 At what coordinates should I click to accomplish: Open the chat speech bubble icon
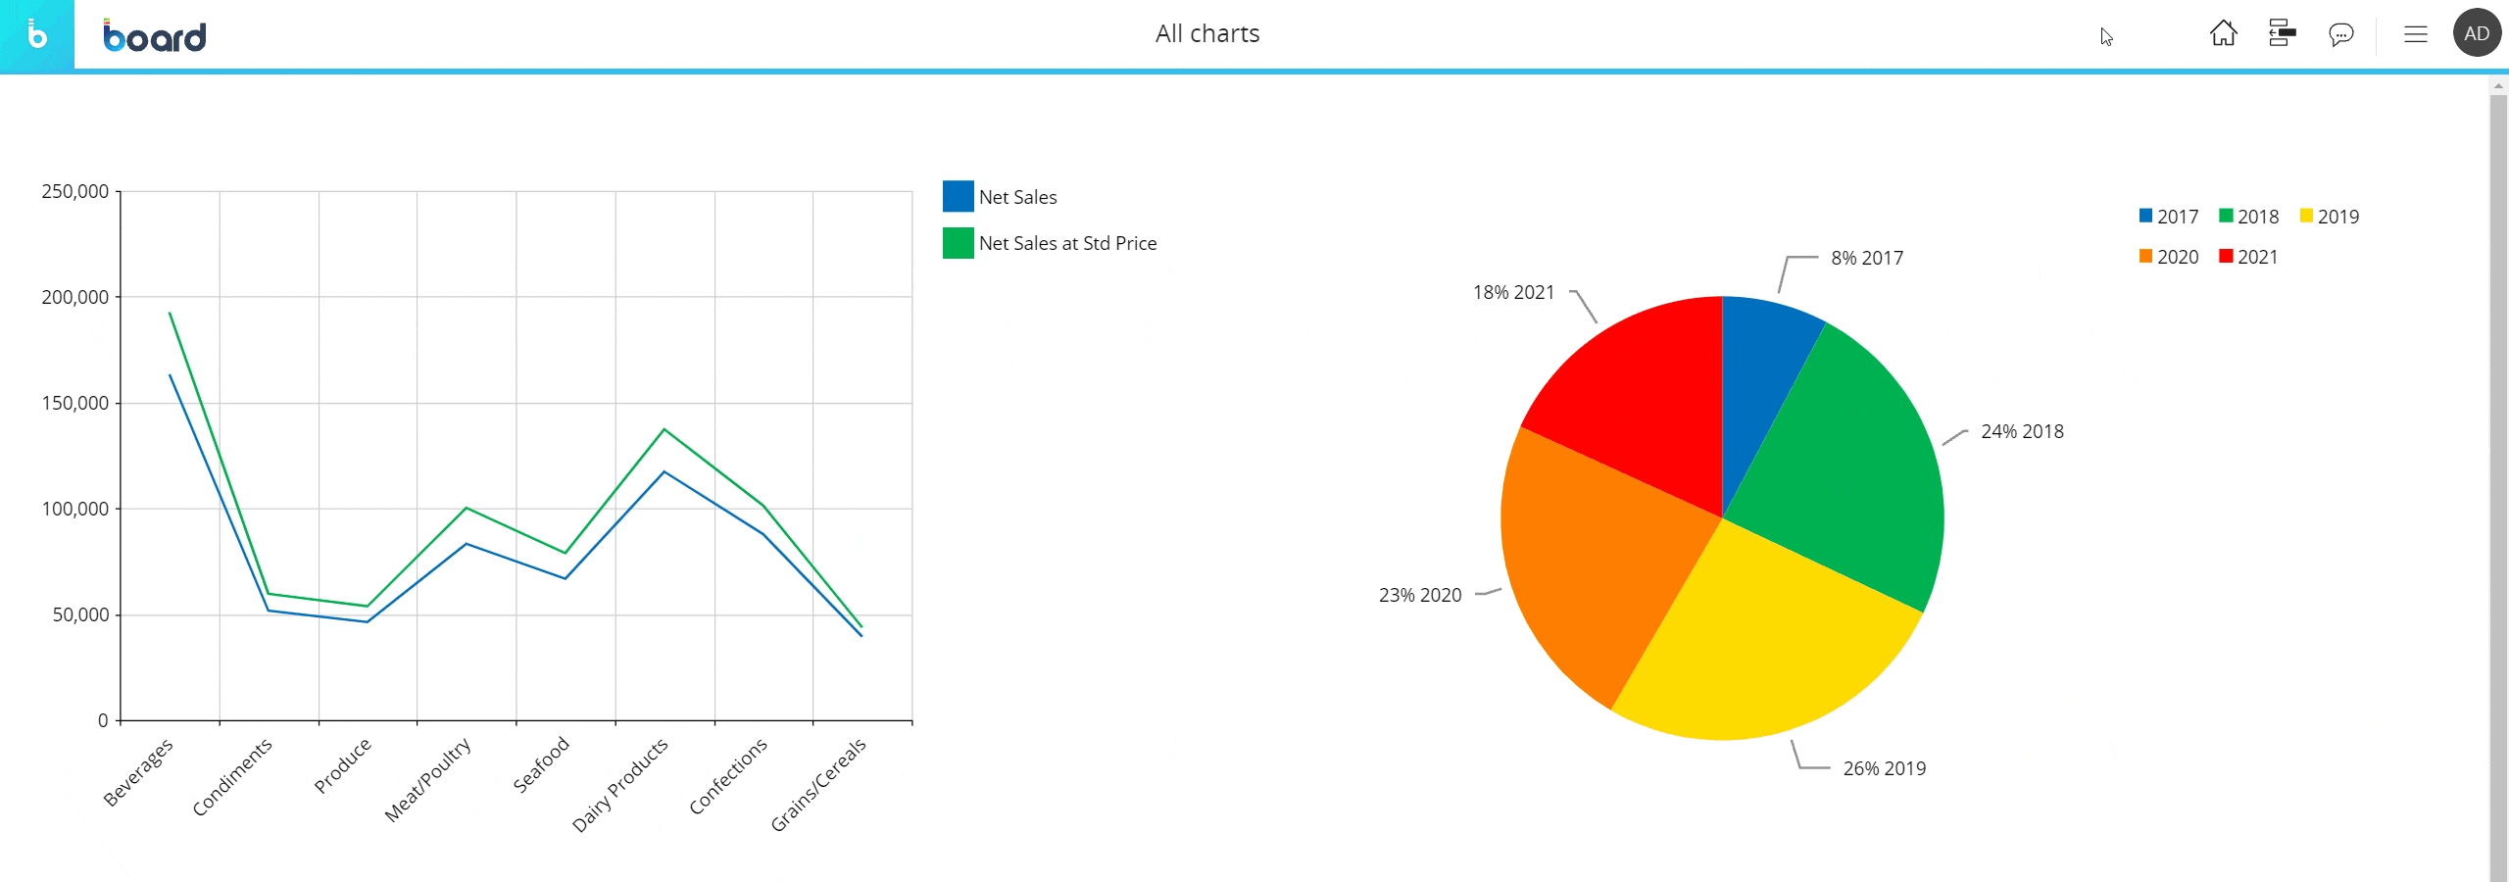tap(2340, 35)
